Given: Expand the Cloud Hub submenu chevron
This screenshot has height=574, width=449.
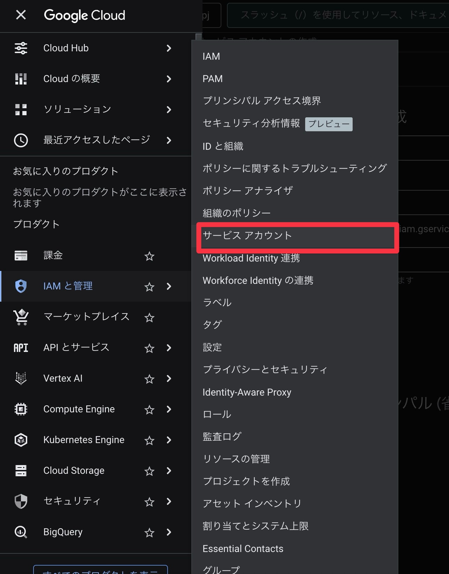Looking at the screenshot, I should (169, 48).
